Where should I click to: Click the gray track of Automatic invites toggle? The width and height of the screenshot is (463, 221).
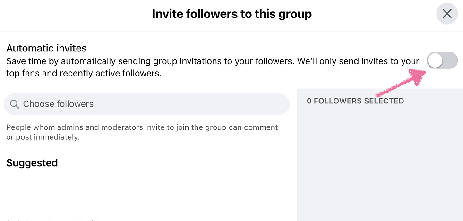(x=450, y=60)
